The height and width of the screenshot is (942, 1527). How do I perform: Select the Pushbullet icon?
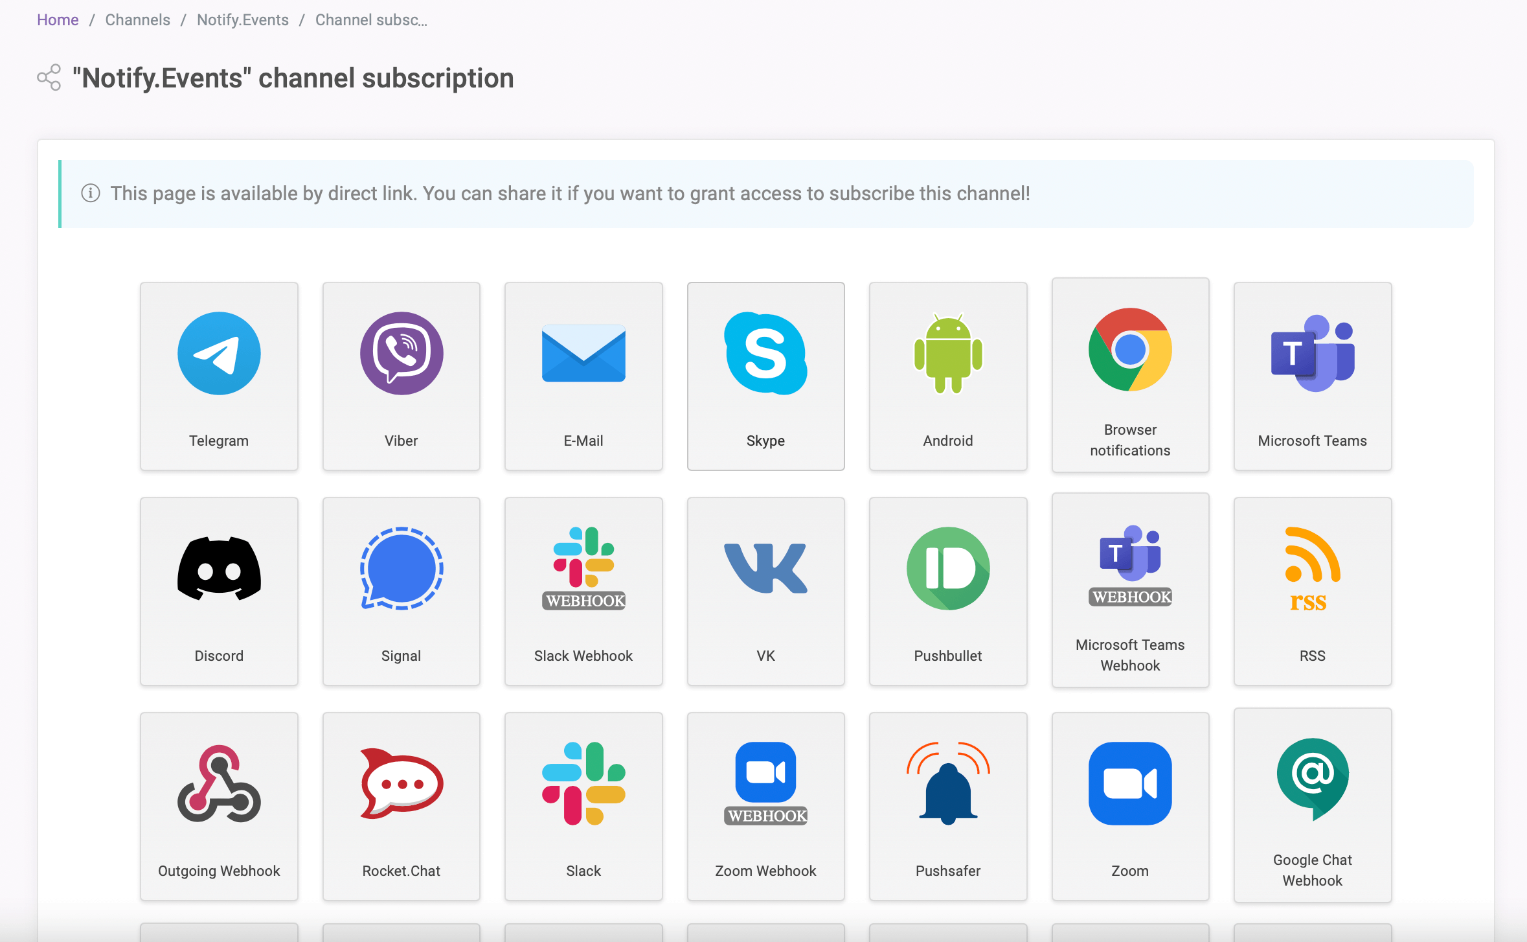pyautogui.click(x=948, y=568)
